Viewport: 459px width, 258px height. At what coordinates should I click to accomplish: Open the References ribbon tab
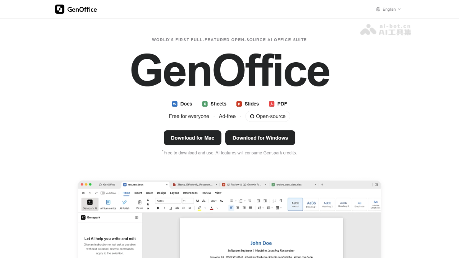point(190,193)
